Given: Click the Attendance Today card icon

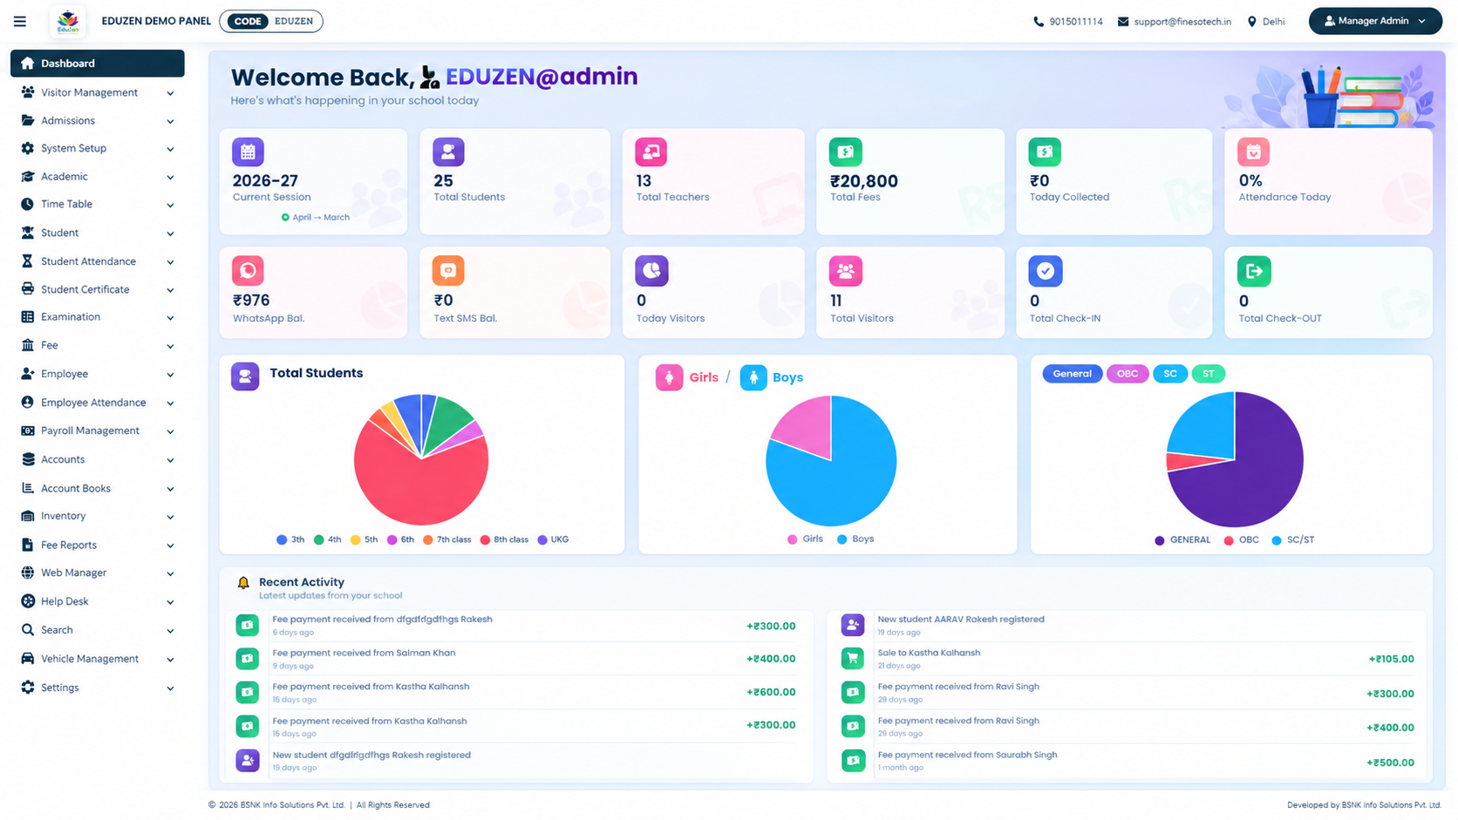Looking at the screenshot, I should click(x=1253, y=152).
